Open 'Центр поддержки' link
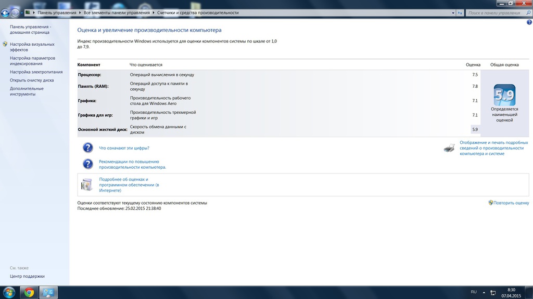The image size is (533, 299). coord(27,276)
